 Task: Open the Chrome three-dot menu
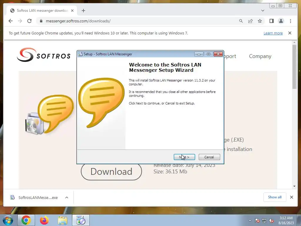(290, 21)
